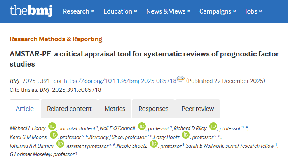Open the Education navigation item
This screenshot has height=160, width=288.
click(x=118, y=11)
